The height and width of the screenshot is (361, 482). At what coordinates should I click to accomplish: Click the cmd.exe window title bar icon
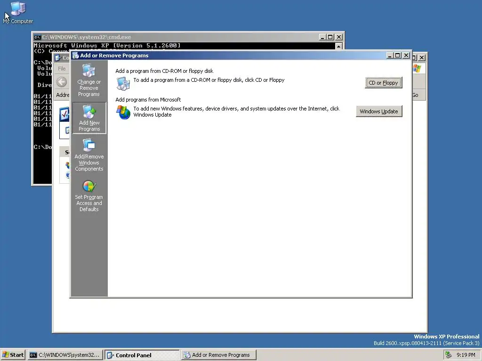37,37
